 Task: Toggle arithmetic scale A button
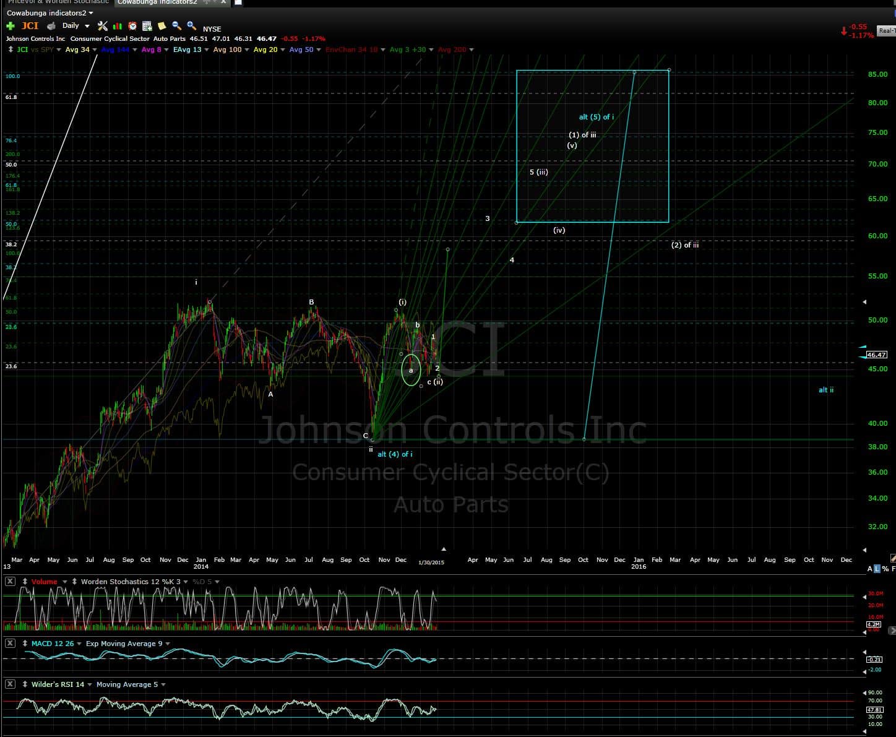pos(870,569)
